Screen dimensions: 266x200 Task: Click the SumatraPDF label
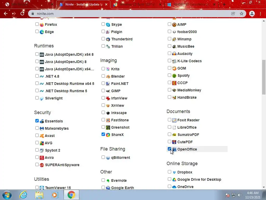(188, 135)
